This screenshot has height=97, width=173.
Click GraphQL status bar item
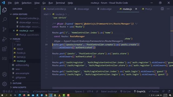click(140, 91)
